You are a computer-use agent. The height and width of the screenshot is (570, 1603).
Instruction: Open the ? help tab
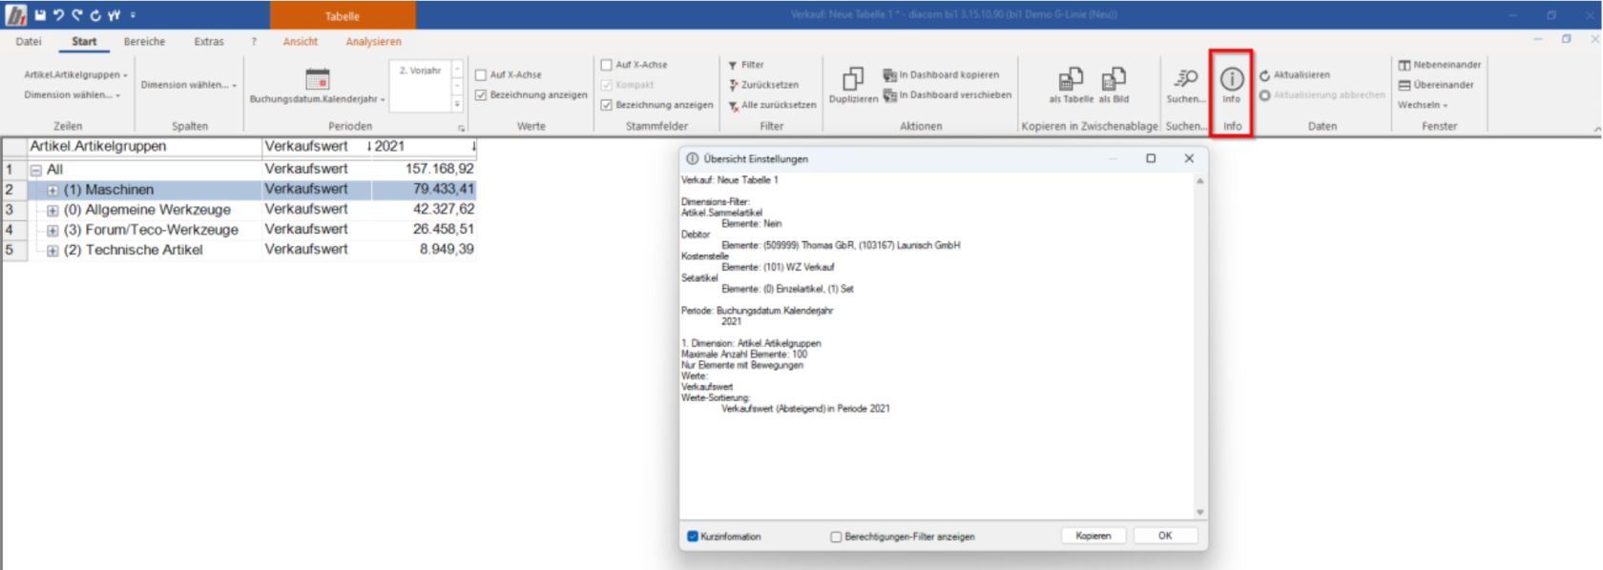254,41
